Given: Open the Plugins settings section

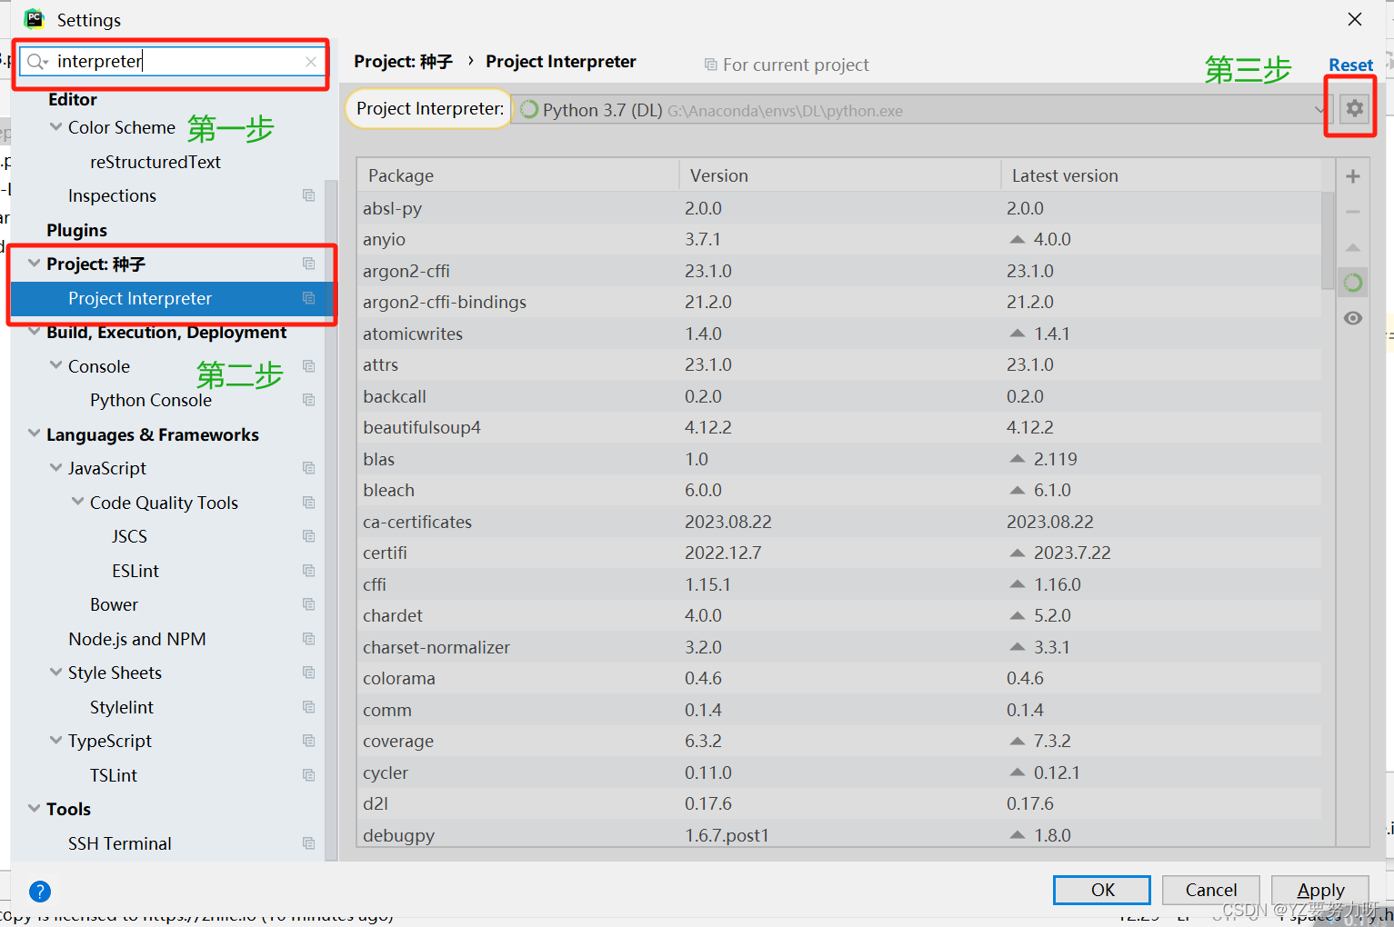Looking at the screenshot, I should pos(77,230).
